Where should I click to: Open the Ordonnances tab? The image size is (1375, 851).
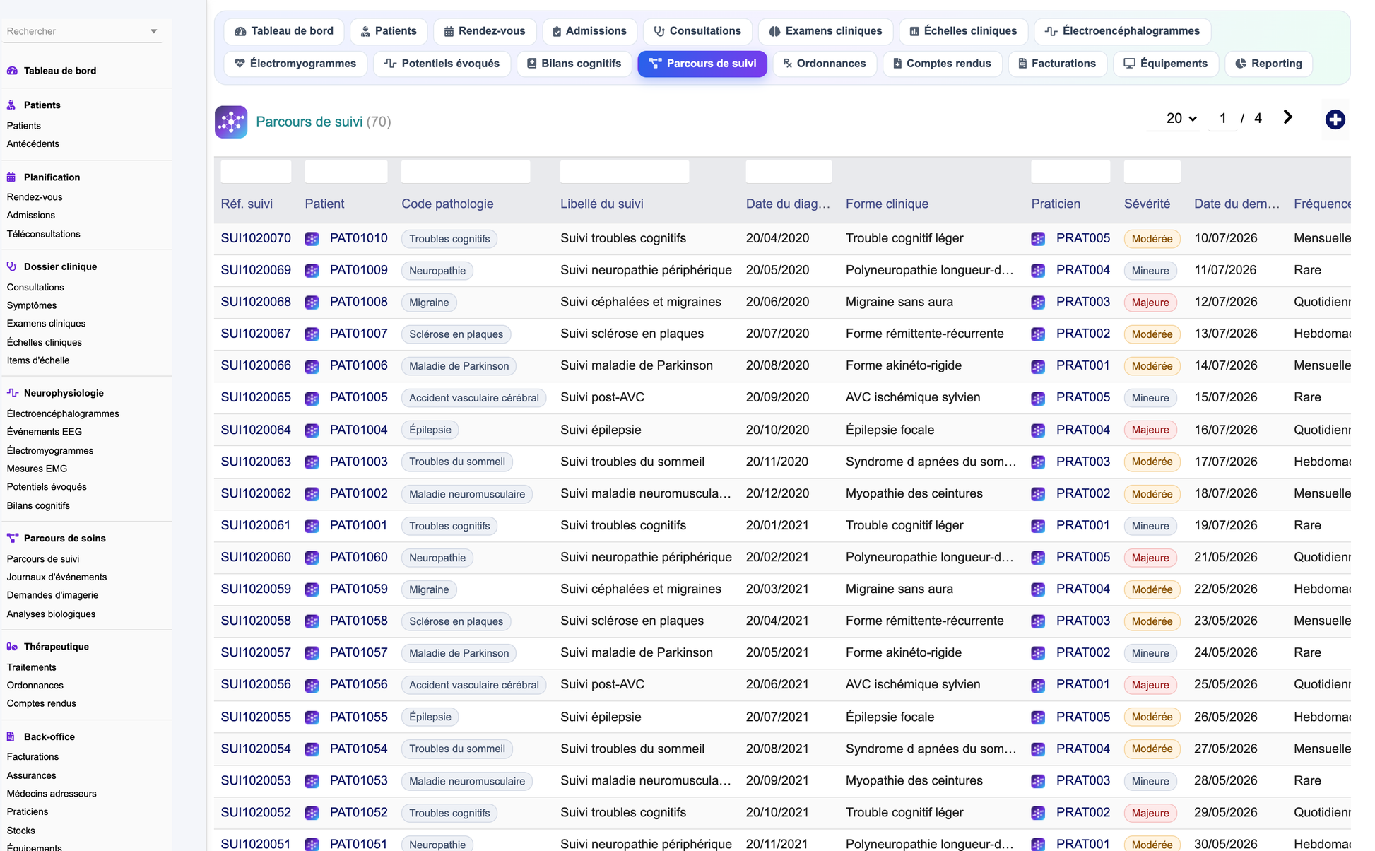click(825, 64)
